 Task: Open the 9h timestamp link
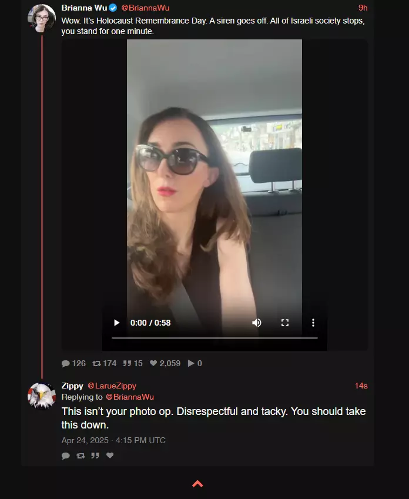click(363, 8)
